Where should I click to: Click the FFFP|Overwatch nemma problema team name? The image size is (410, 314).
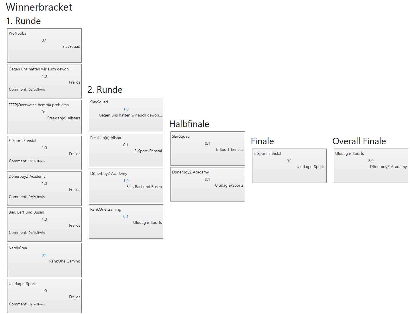pyautogui.click(x=39, y=105)
